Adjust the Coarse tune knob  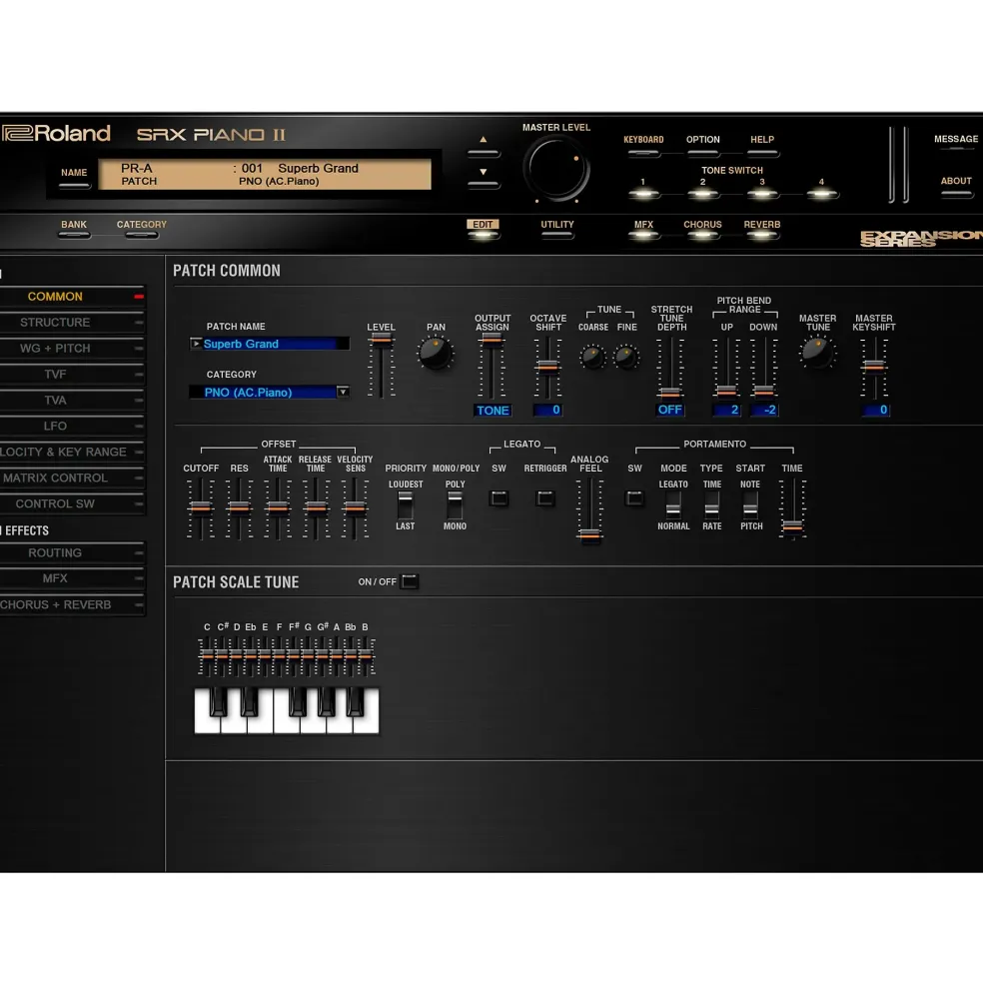(x=592, y=357)
